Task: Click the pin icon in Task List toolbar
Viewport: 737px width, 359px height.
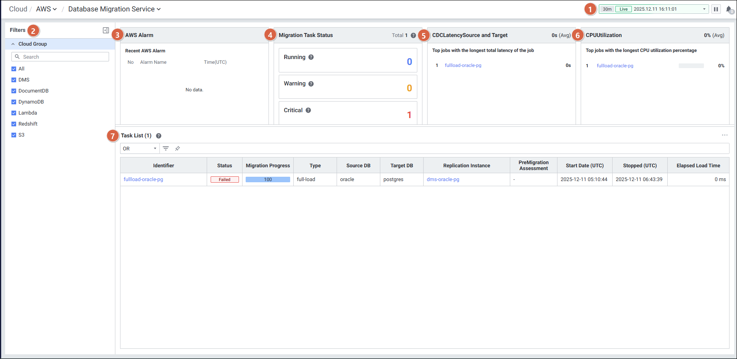Action: click(178, 148)
